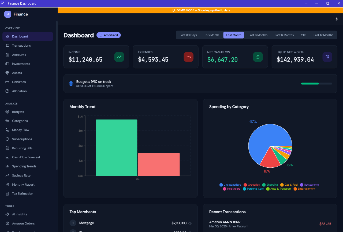Click the budgets progress bar

click(x=316, y=84)
